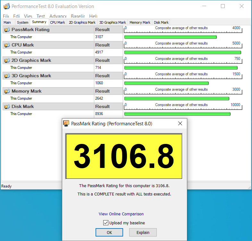
Task: Select the 3D Graphics Mark header row
Action: [x=63, y=76]
